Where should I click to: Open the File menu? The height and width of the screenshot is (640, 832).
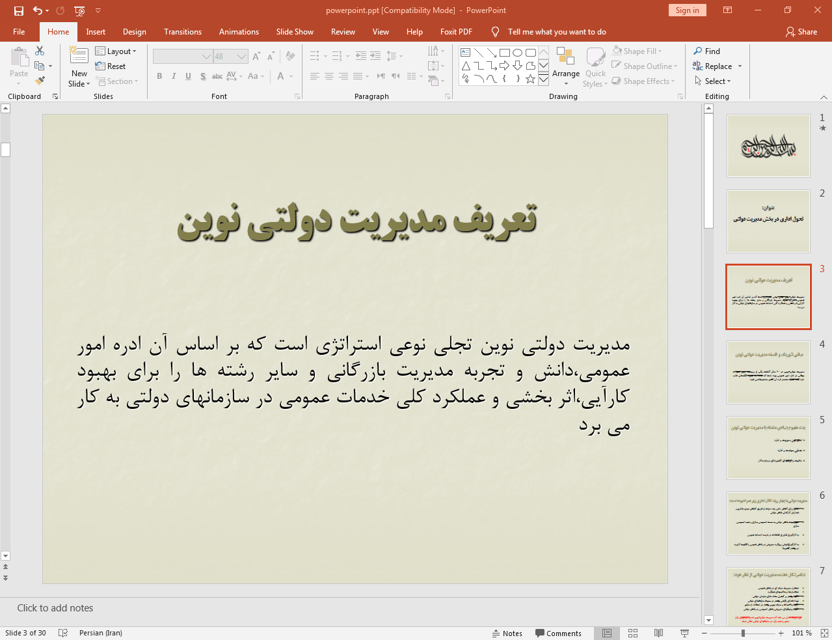point(19,31)
